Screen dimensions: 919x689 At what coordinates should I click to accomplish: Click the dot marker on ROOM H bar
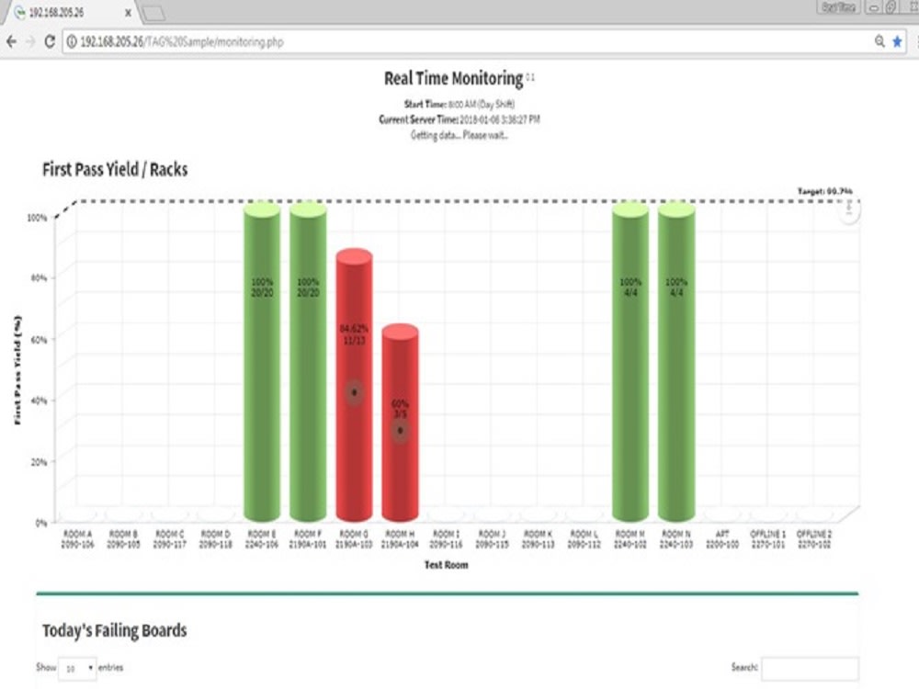(400, 431)
